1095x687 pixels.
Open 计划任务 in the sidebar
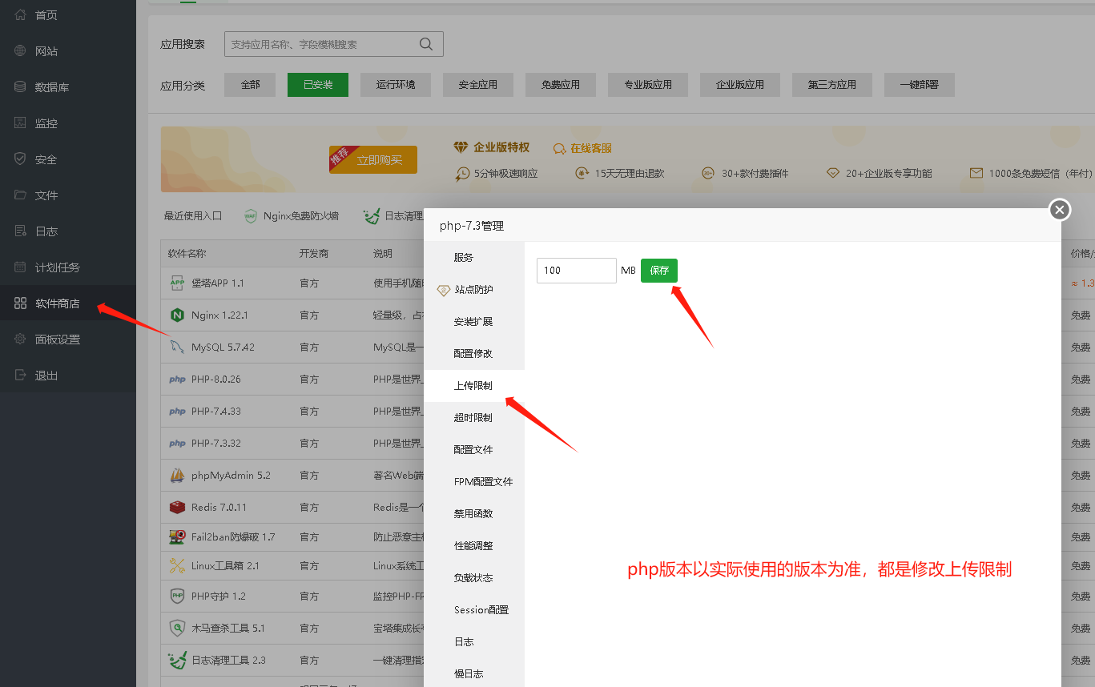click(58, 267)
